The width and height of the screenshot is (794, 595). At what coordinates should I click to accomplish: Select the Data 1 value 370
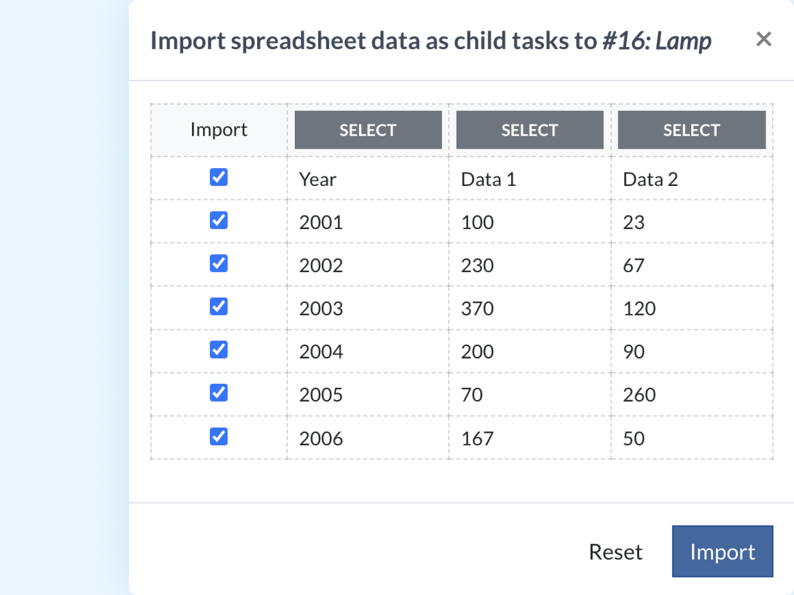pyautogui.click(x=477, y=309)
